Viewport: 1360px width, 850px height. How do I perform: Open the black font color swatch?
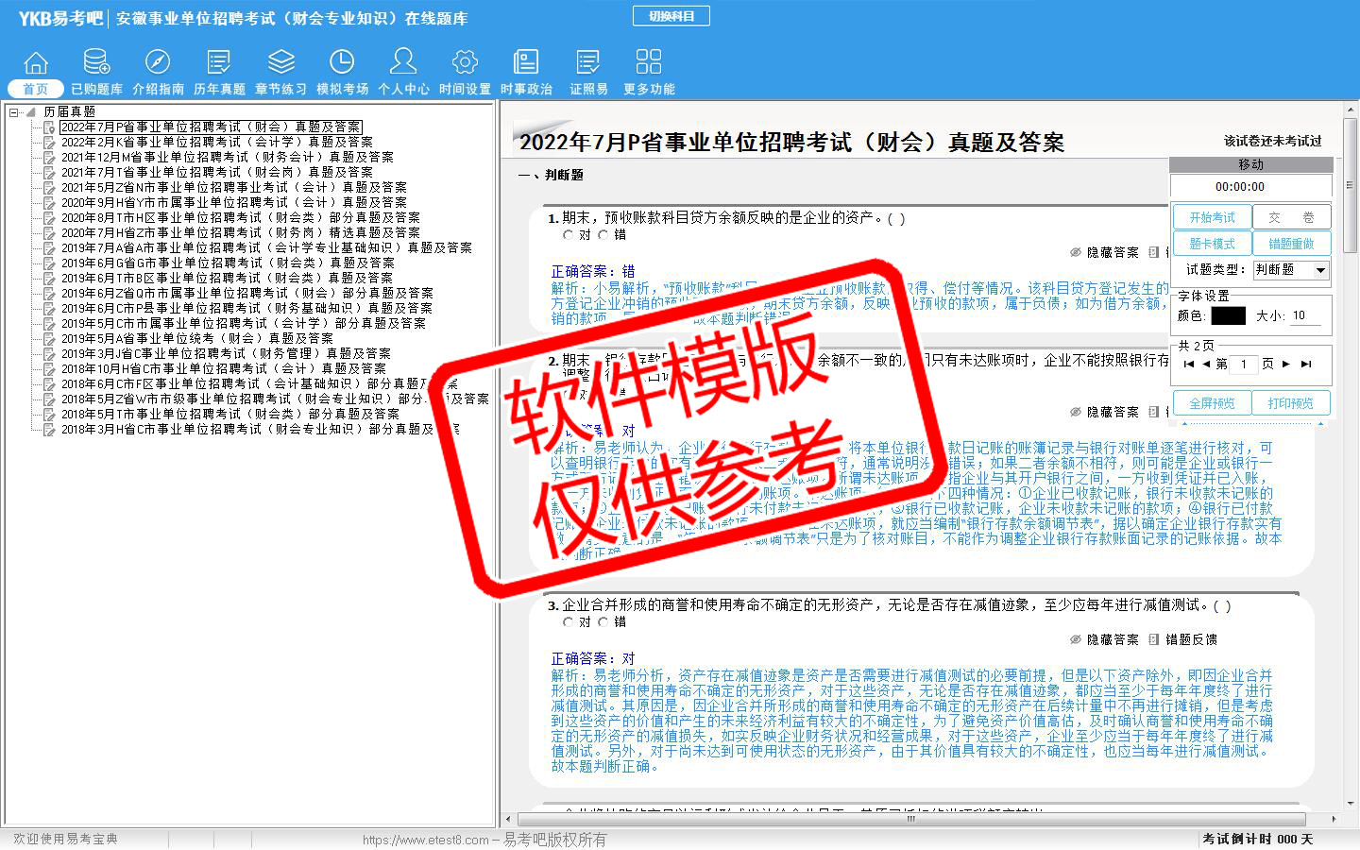click(x=1228, y=315)
